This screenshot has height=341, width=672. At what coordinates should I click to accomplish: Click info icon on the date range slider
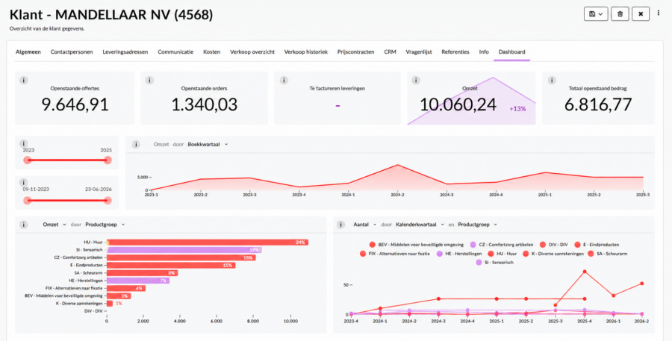[24, 183]
